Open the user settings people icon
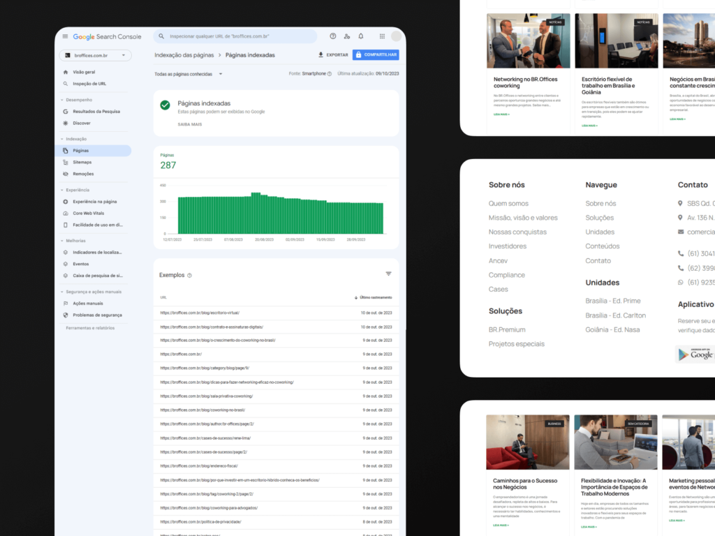The height and width of the screenshot is (536, 715). tap(347, 36)
